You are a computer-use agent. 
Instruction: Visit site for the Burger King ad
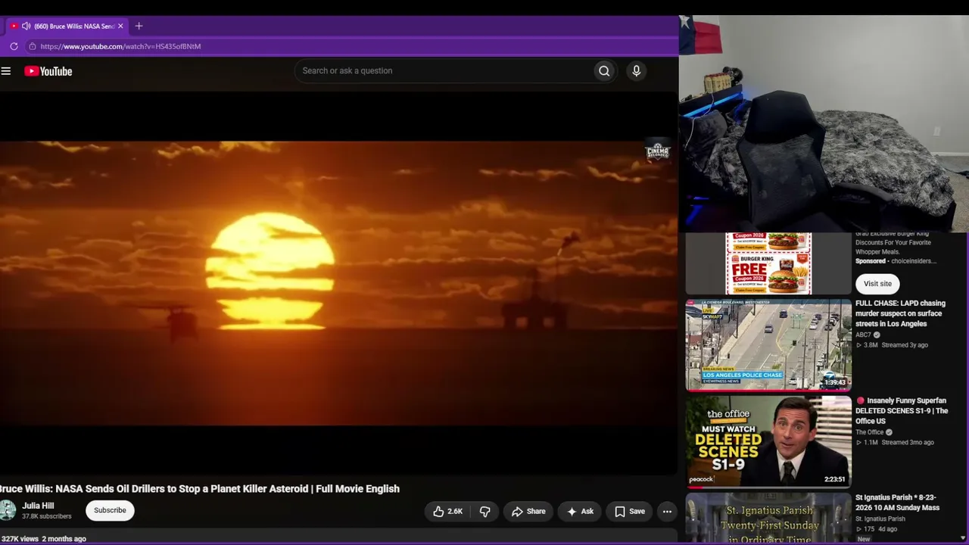point(877,284)
